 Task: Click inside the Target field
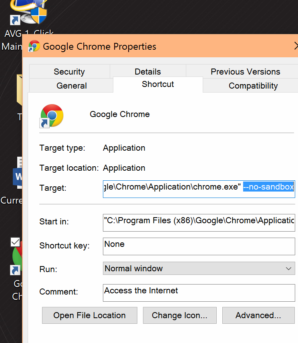(x=199, y=189)
